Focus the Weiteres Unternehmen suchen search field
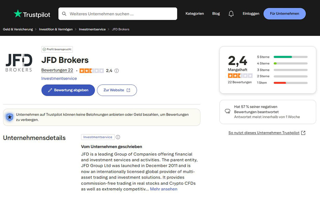Viewport: 320px width, 213px height. (x=118, y=14)
